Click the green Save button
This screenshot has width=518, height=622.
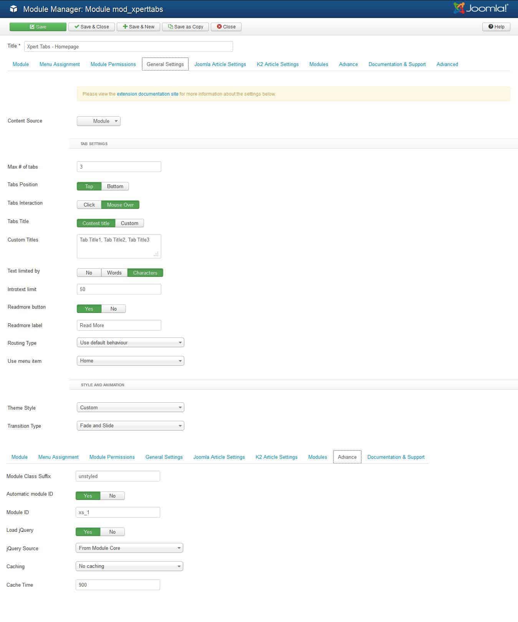coord(38,27)
